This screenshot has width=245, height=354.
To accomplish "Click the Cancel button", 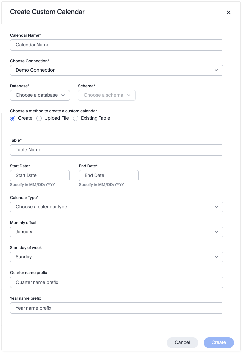I will [182, 342].
